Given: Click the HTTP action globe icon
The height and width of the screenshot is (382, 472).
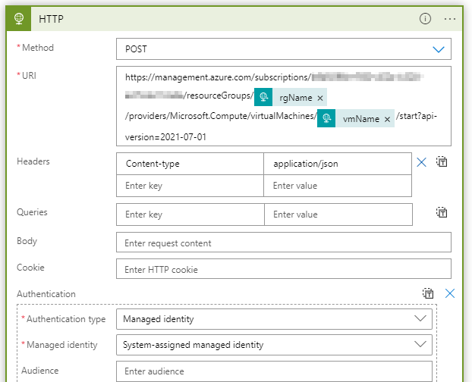Looking at the screenshot, I should [x=19, y=19].
